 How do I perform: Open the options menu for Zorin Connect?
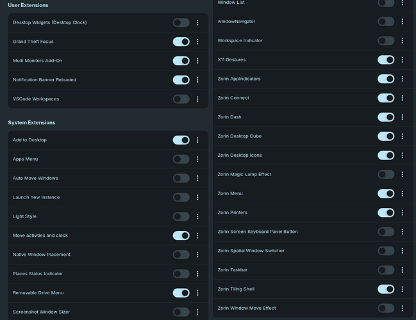pyautogui.click(x=402, y=98)
